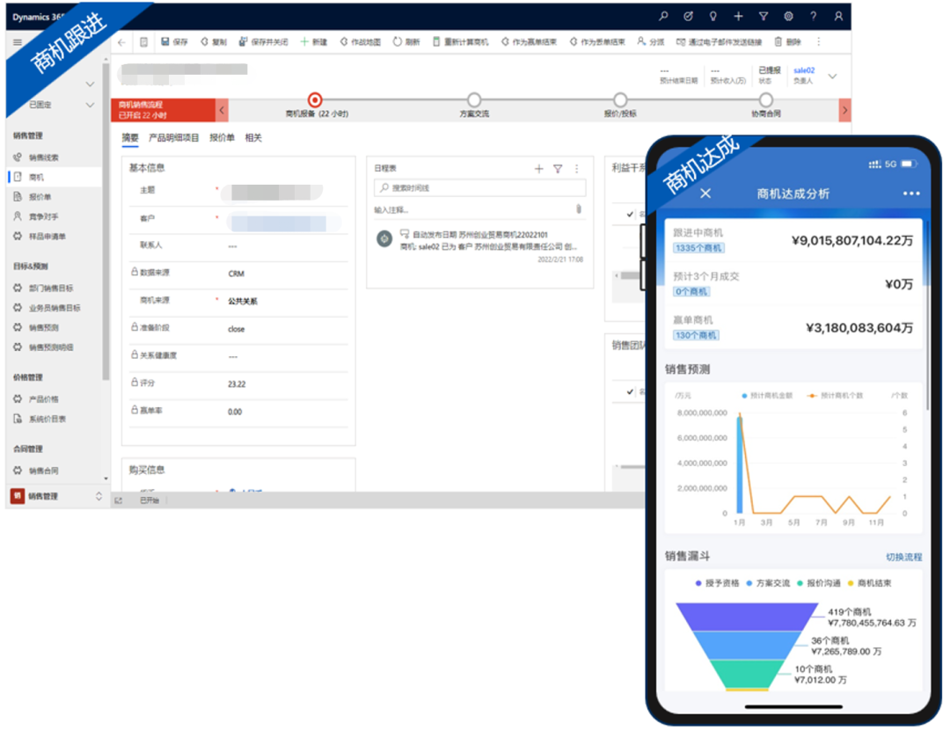Open the record form icon beside back arrow
The width and height of the screenshot is (950, 730).
click(143, 42)
